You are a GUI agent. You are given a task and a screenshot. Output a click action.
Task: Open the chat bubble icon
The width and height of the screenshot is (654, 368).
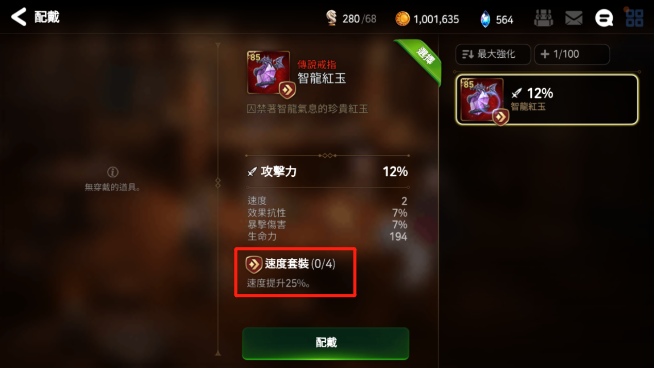(x=604, y=19)
